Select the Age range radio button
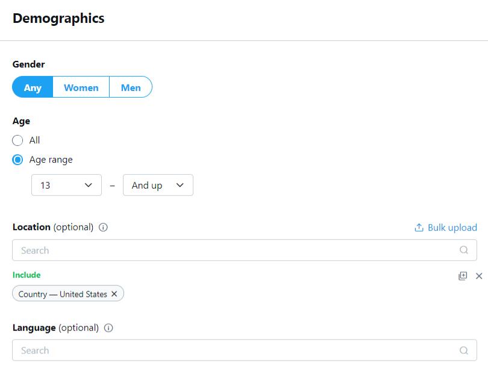 (x=18, y=160)
